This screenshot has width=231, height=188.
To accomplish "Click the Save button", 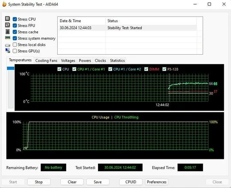I will 98,182.
